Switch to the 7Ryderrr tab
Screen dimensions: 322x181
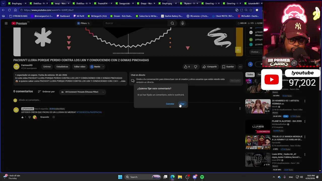pos(189,4)
